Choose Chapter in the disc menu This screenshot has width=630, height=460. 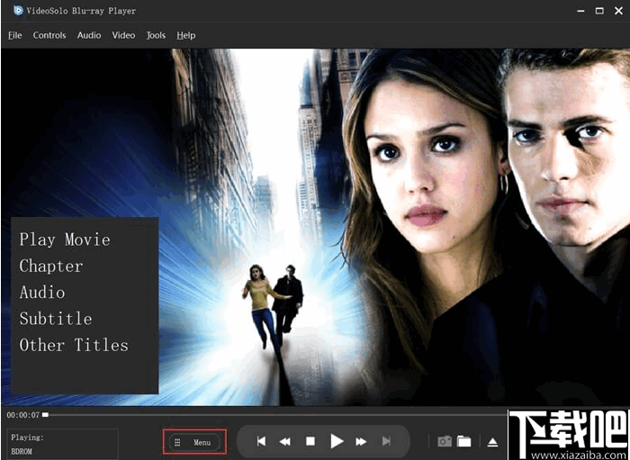[51, 266]
